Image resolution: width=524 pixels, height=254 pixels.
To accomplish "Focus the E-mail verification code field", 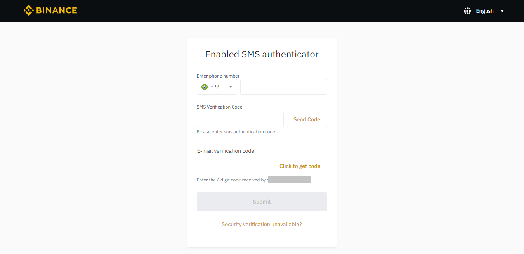I will coord(262,166).
